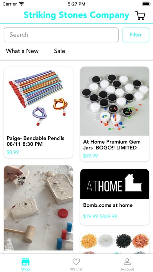Screen dimensions: 153x272
Task: Open the dig kit plaster photo
Action: [x=38, y=208]
